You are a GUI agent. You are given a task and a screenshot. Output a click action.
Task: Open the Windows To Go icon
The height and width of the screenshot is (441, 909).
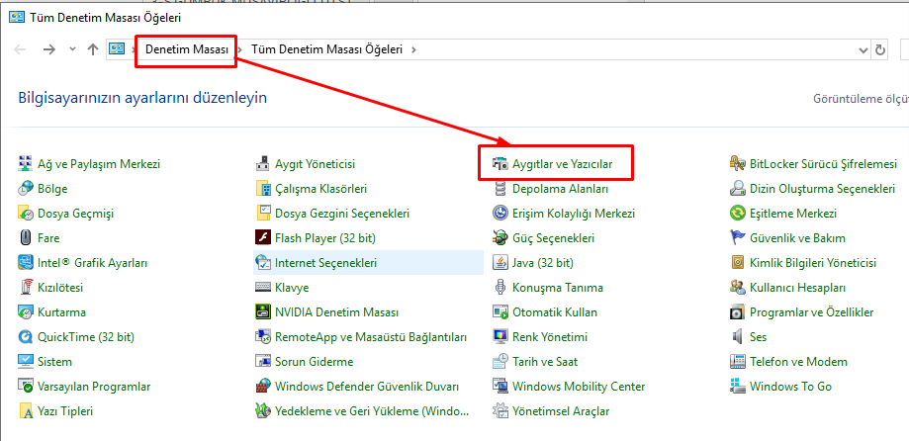(737, 386)
